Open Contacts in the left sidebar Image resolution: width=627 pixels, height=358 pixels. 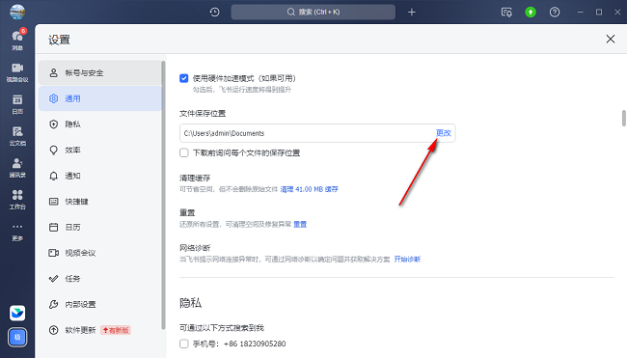pos(17,168)
